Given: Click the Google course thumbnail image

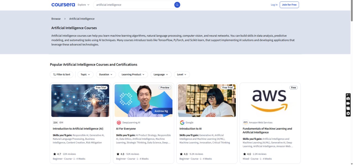Looking at the screenshot, I should point(207,100).
